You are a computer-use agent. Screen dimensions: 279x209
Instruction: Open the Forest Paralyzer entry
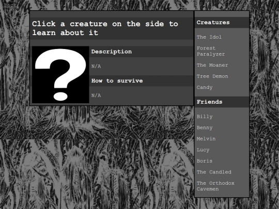pyautogui.click(x=211, y=51)
